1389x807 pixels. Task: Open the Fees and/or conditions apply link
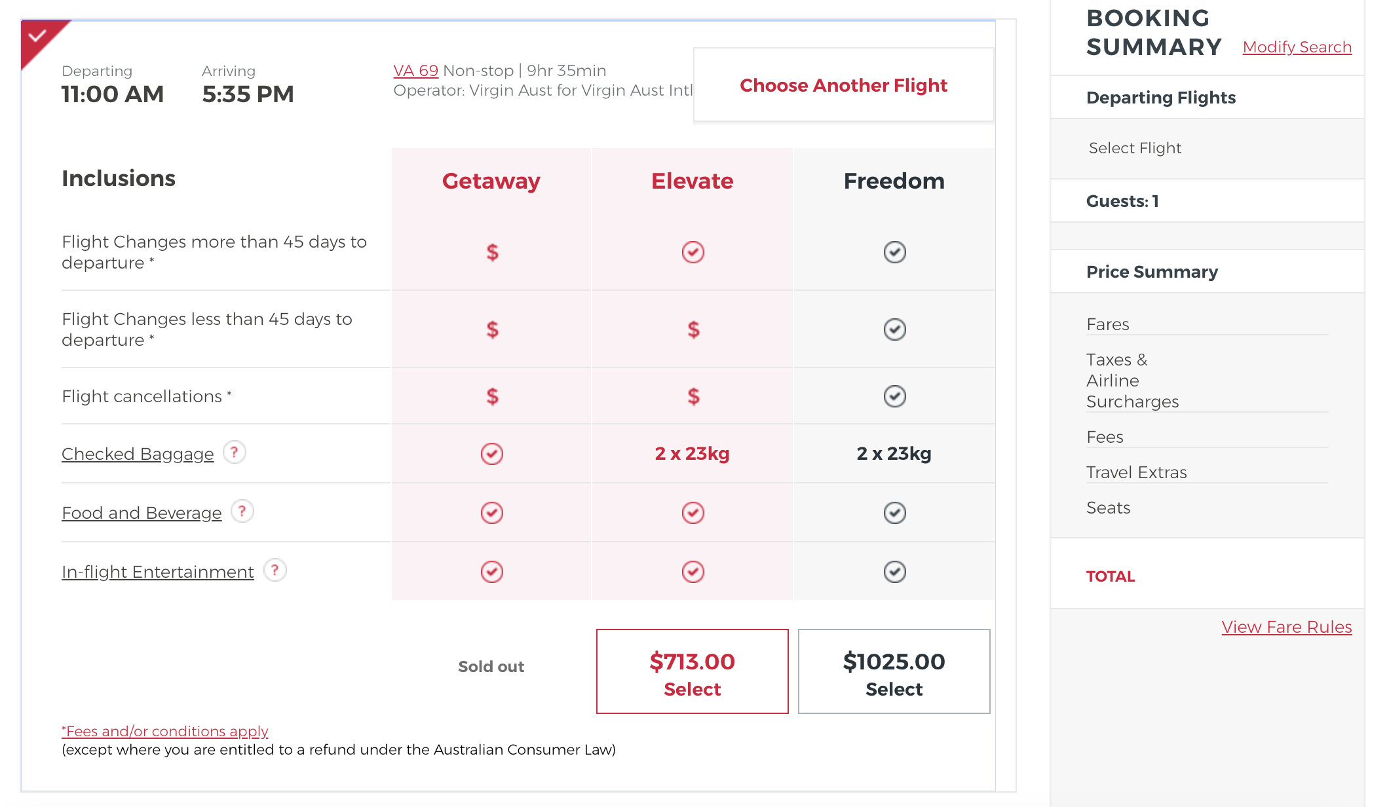point(165,731)
